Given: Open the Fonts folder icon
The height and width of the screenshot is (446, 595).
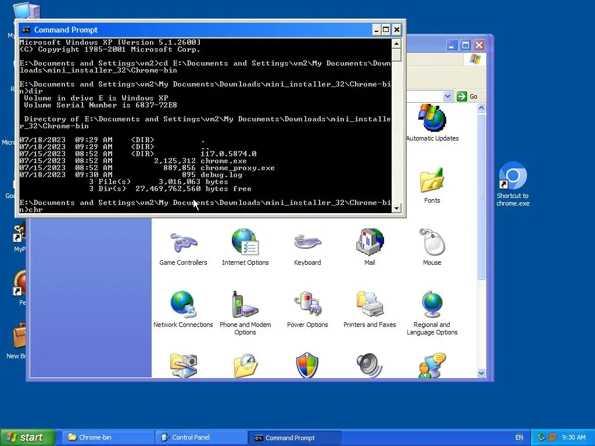Looking at the screenshot, I should coord(432,186).
